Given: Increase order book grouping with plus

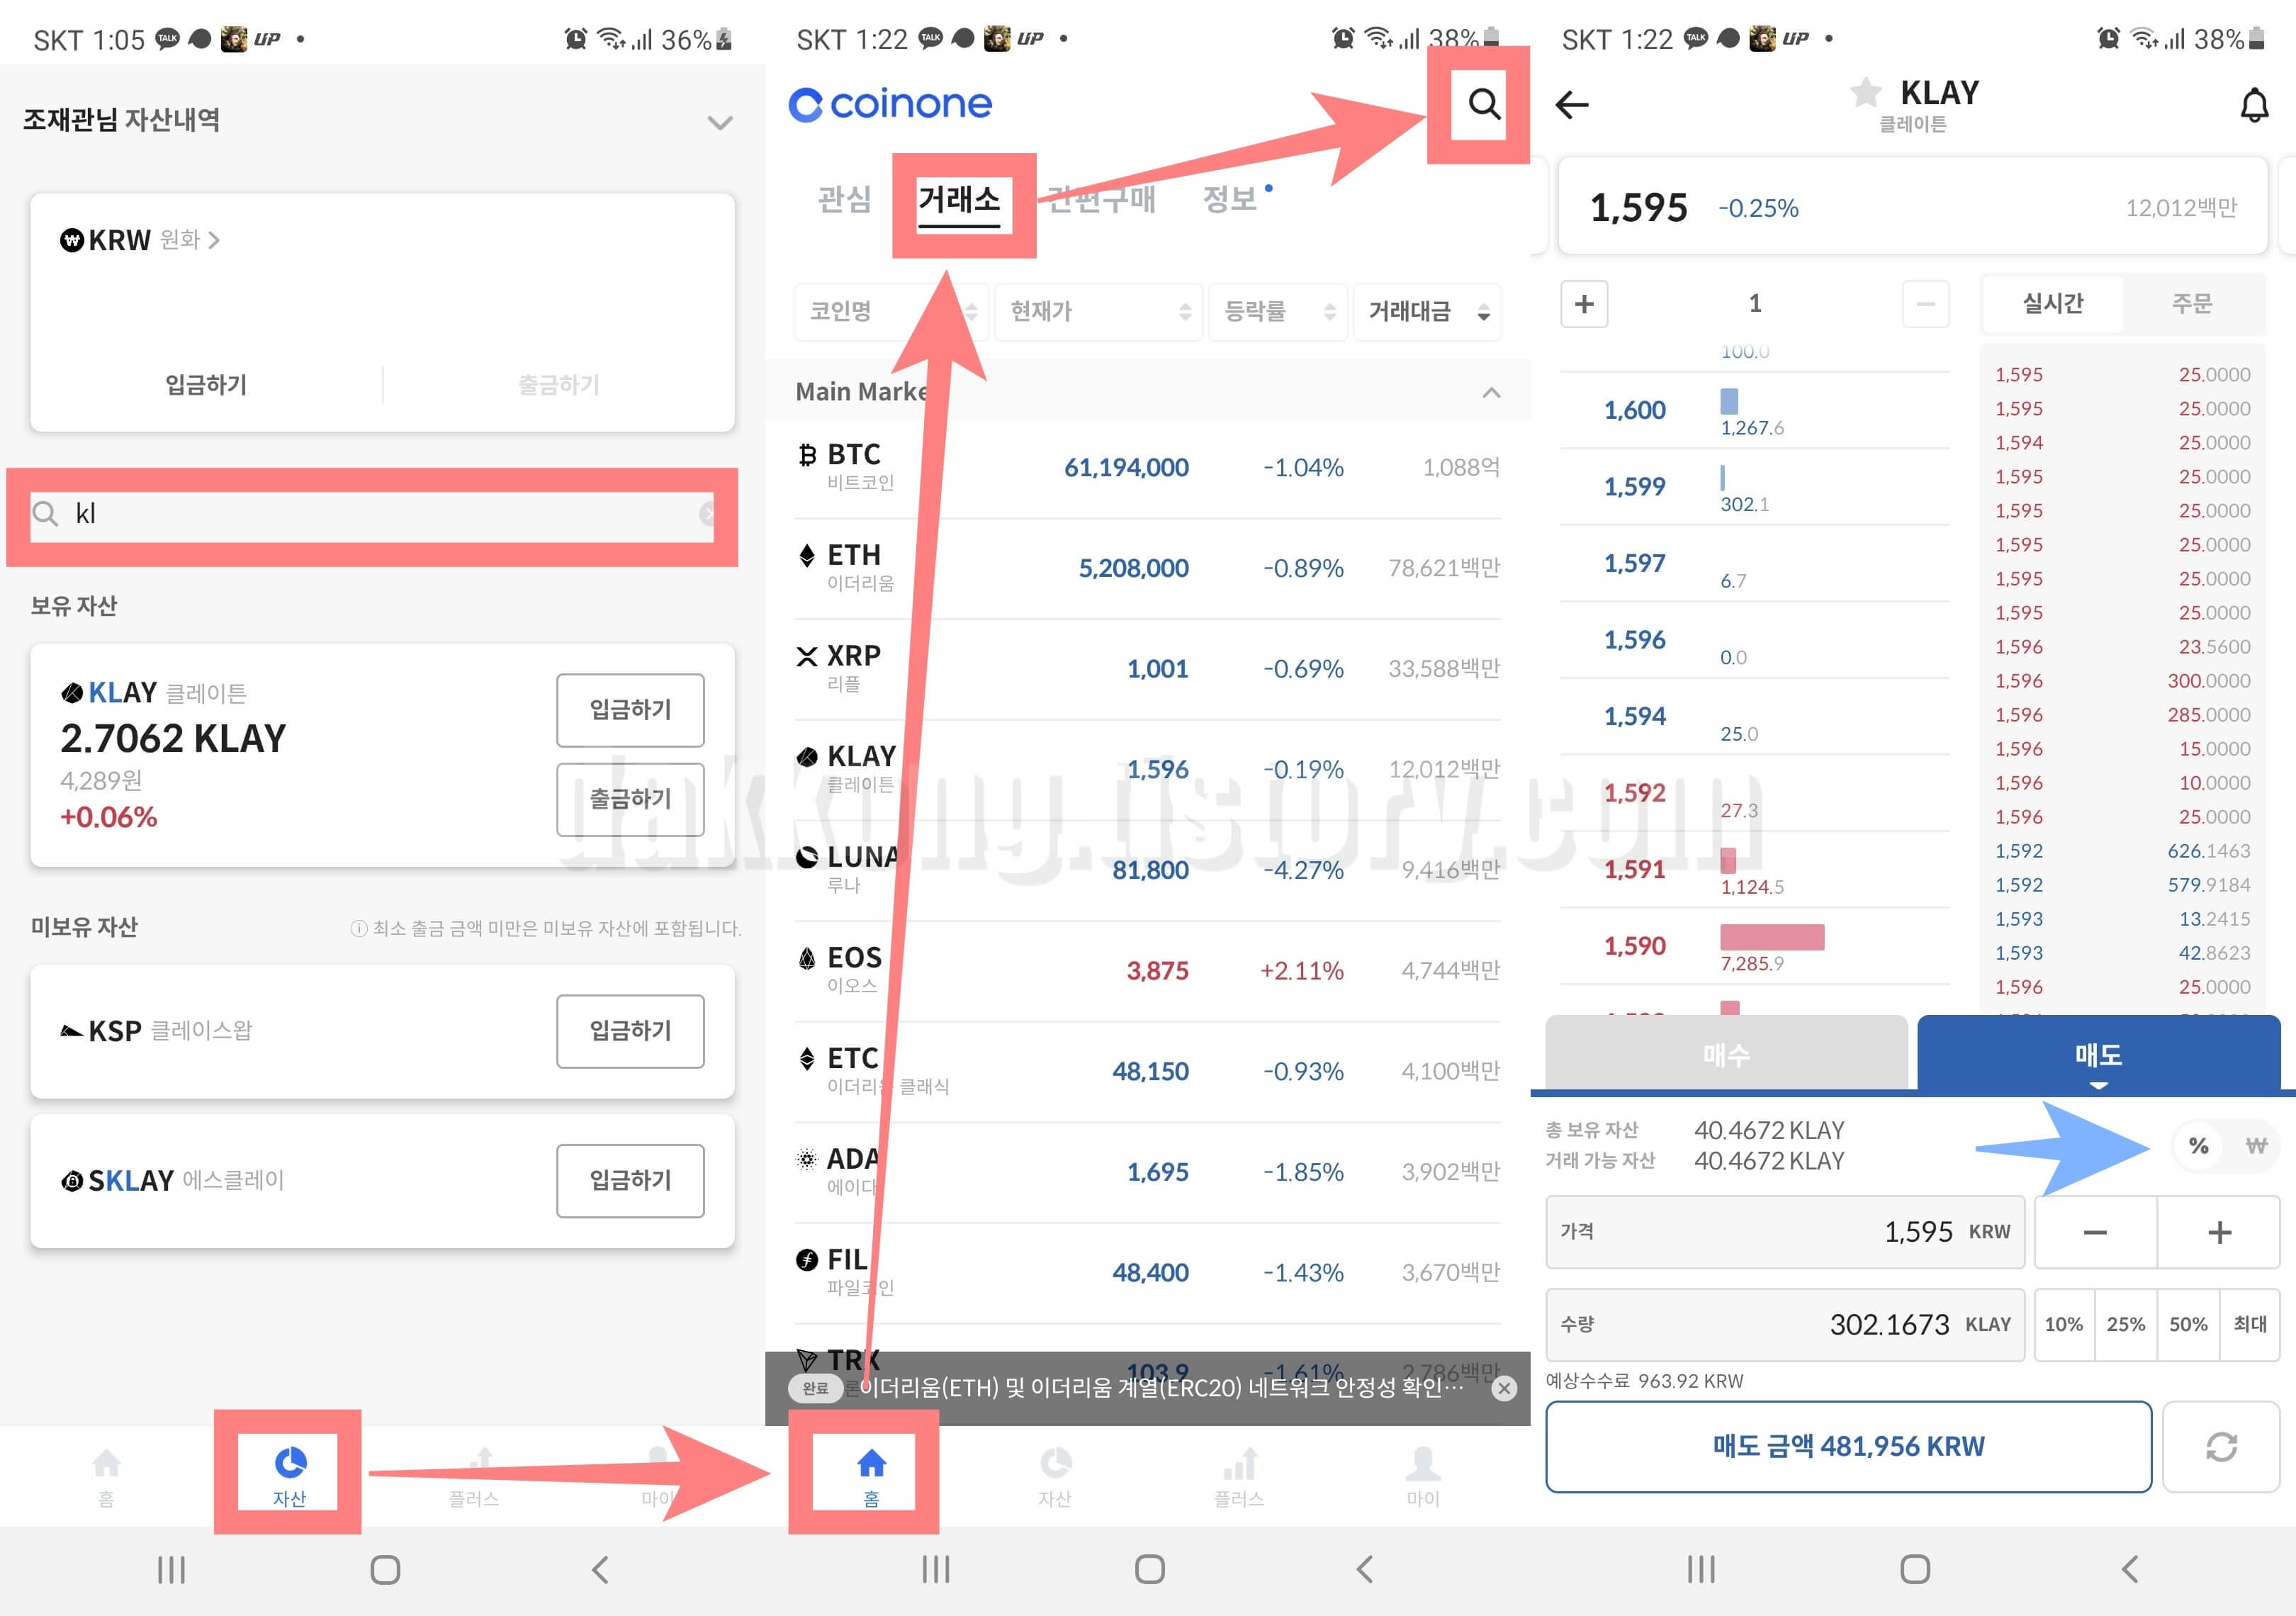Looking at the screenshot, I should (x=1584, y=304).
